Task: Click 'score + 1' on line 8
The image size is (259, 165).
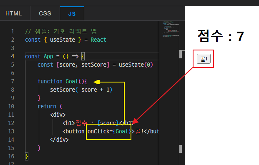Action: click(x=95, y=90)
